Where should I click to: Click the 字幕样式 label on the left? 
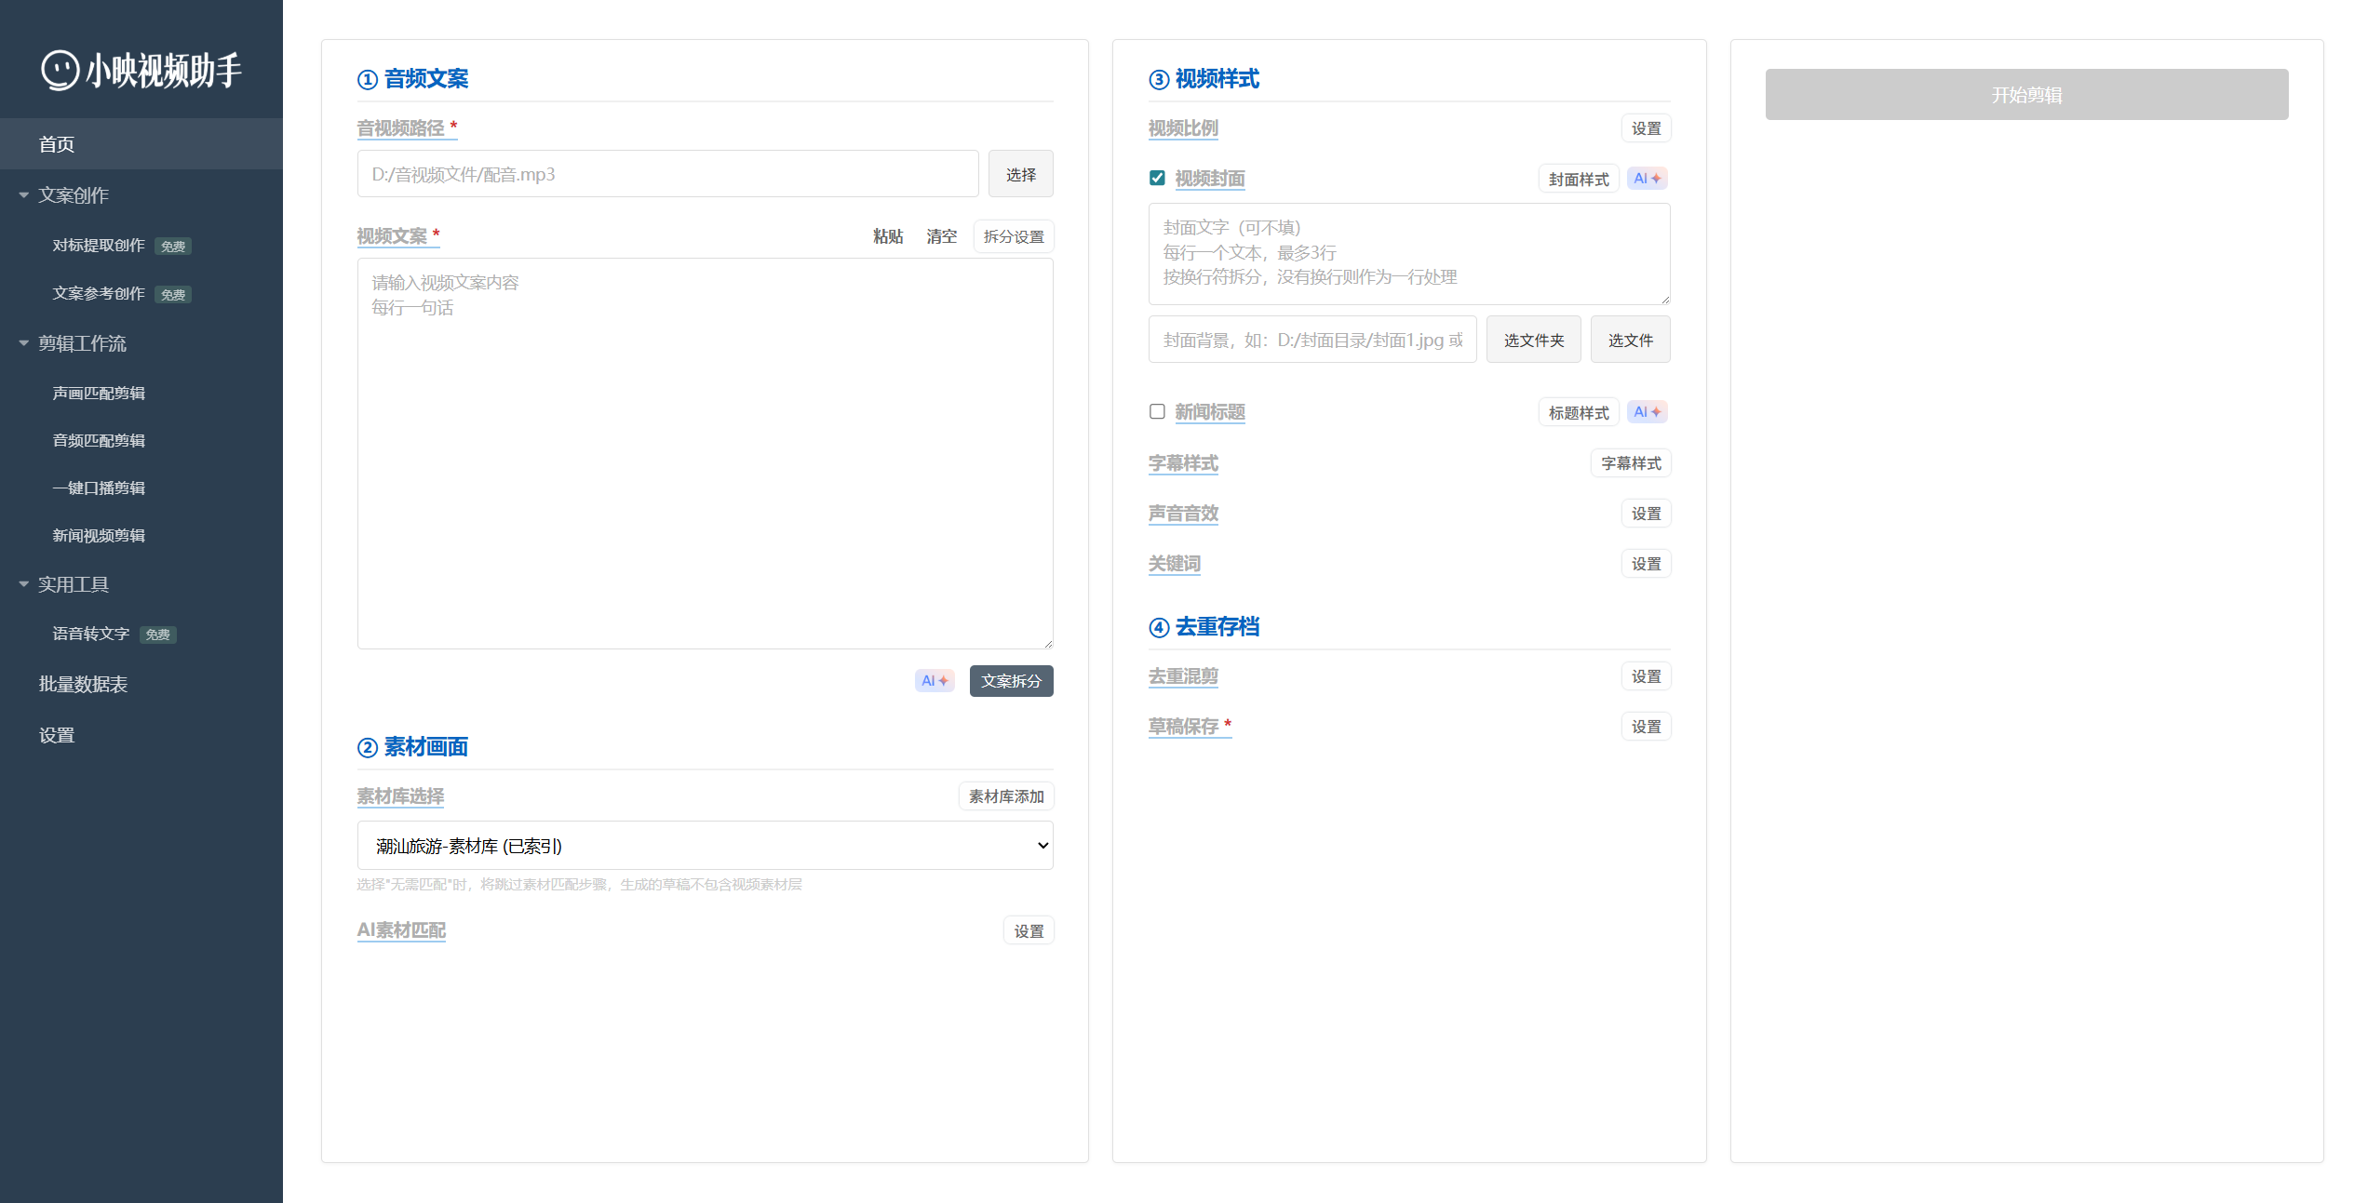click(1182, 463)
